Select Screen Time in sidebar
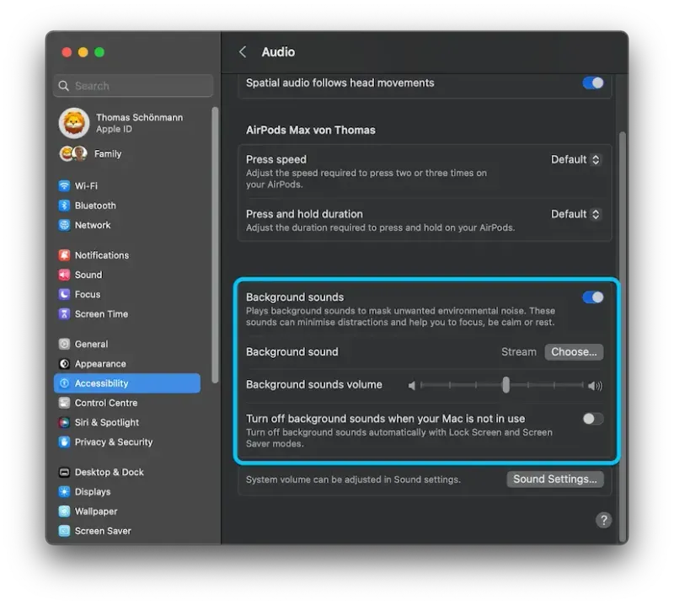674x605 pixels. [x=127, y=314]
